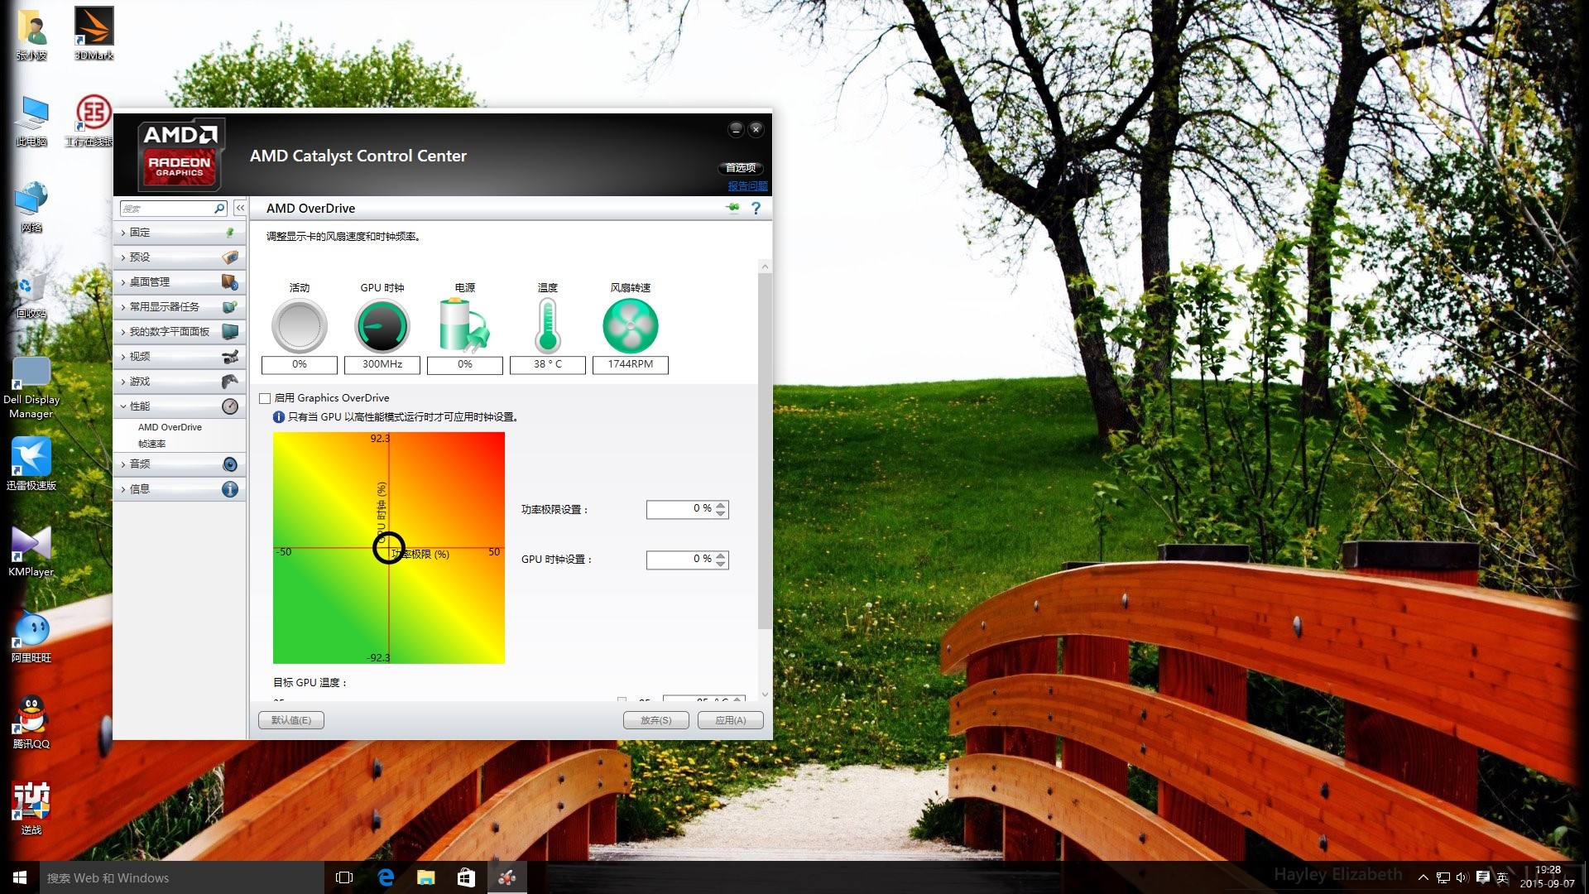Image resolution: width=1589 pixels, height=894 pixels.
Task: Launch Dell Display Manager shortcut
Action: 31,387
